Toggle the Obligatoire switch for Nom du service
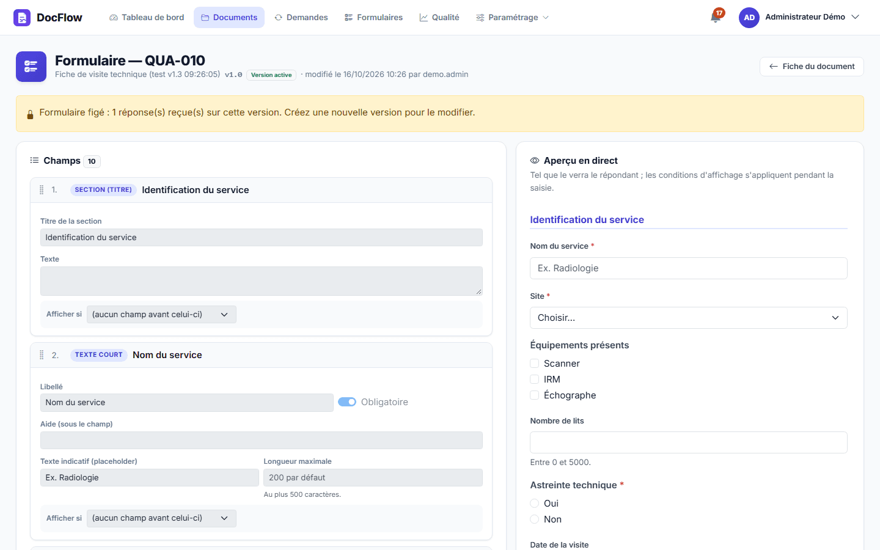 click(347, 402)
